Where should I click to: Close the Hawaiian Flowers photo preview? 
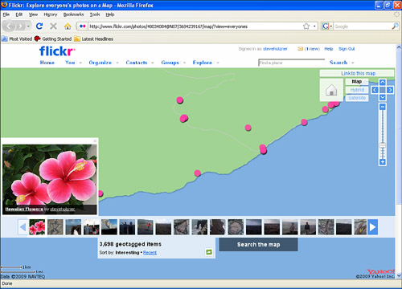(95, 140)
